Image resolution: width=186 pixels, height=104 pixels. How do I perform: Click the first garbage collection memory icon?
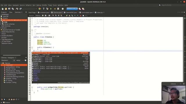pos(80,9)
